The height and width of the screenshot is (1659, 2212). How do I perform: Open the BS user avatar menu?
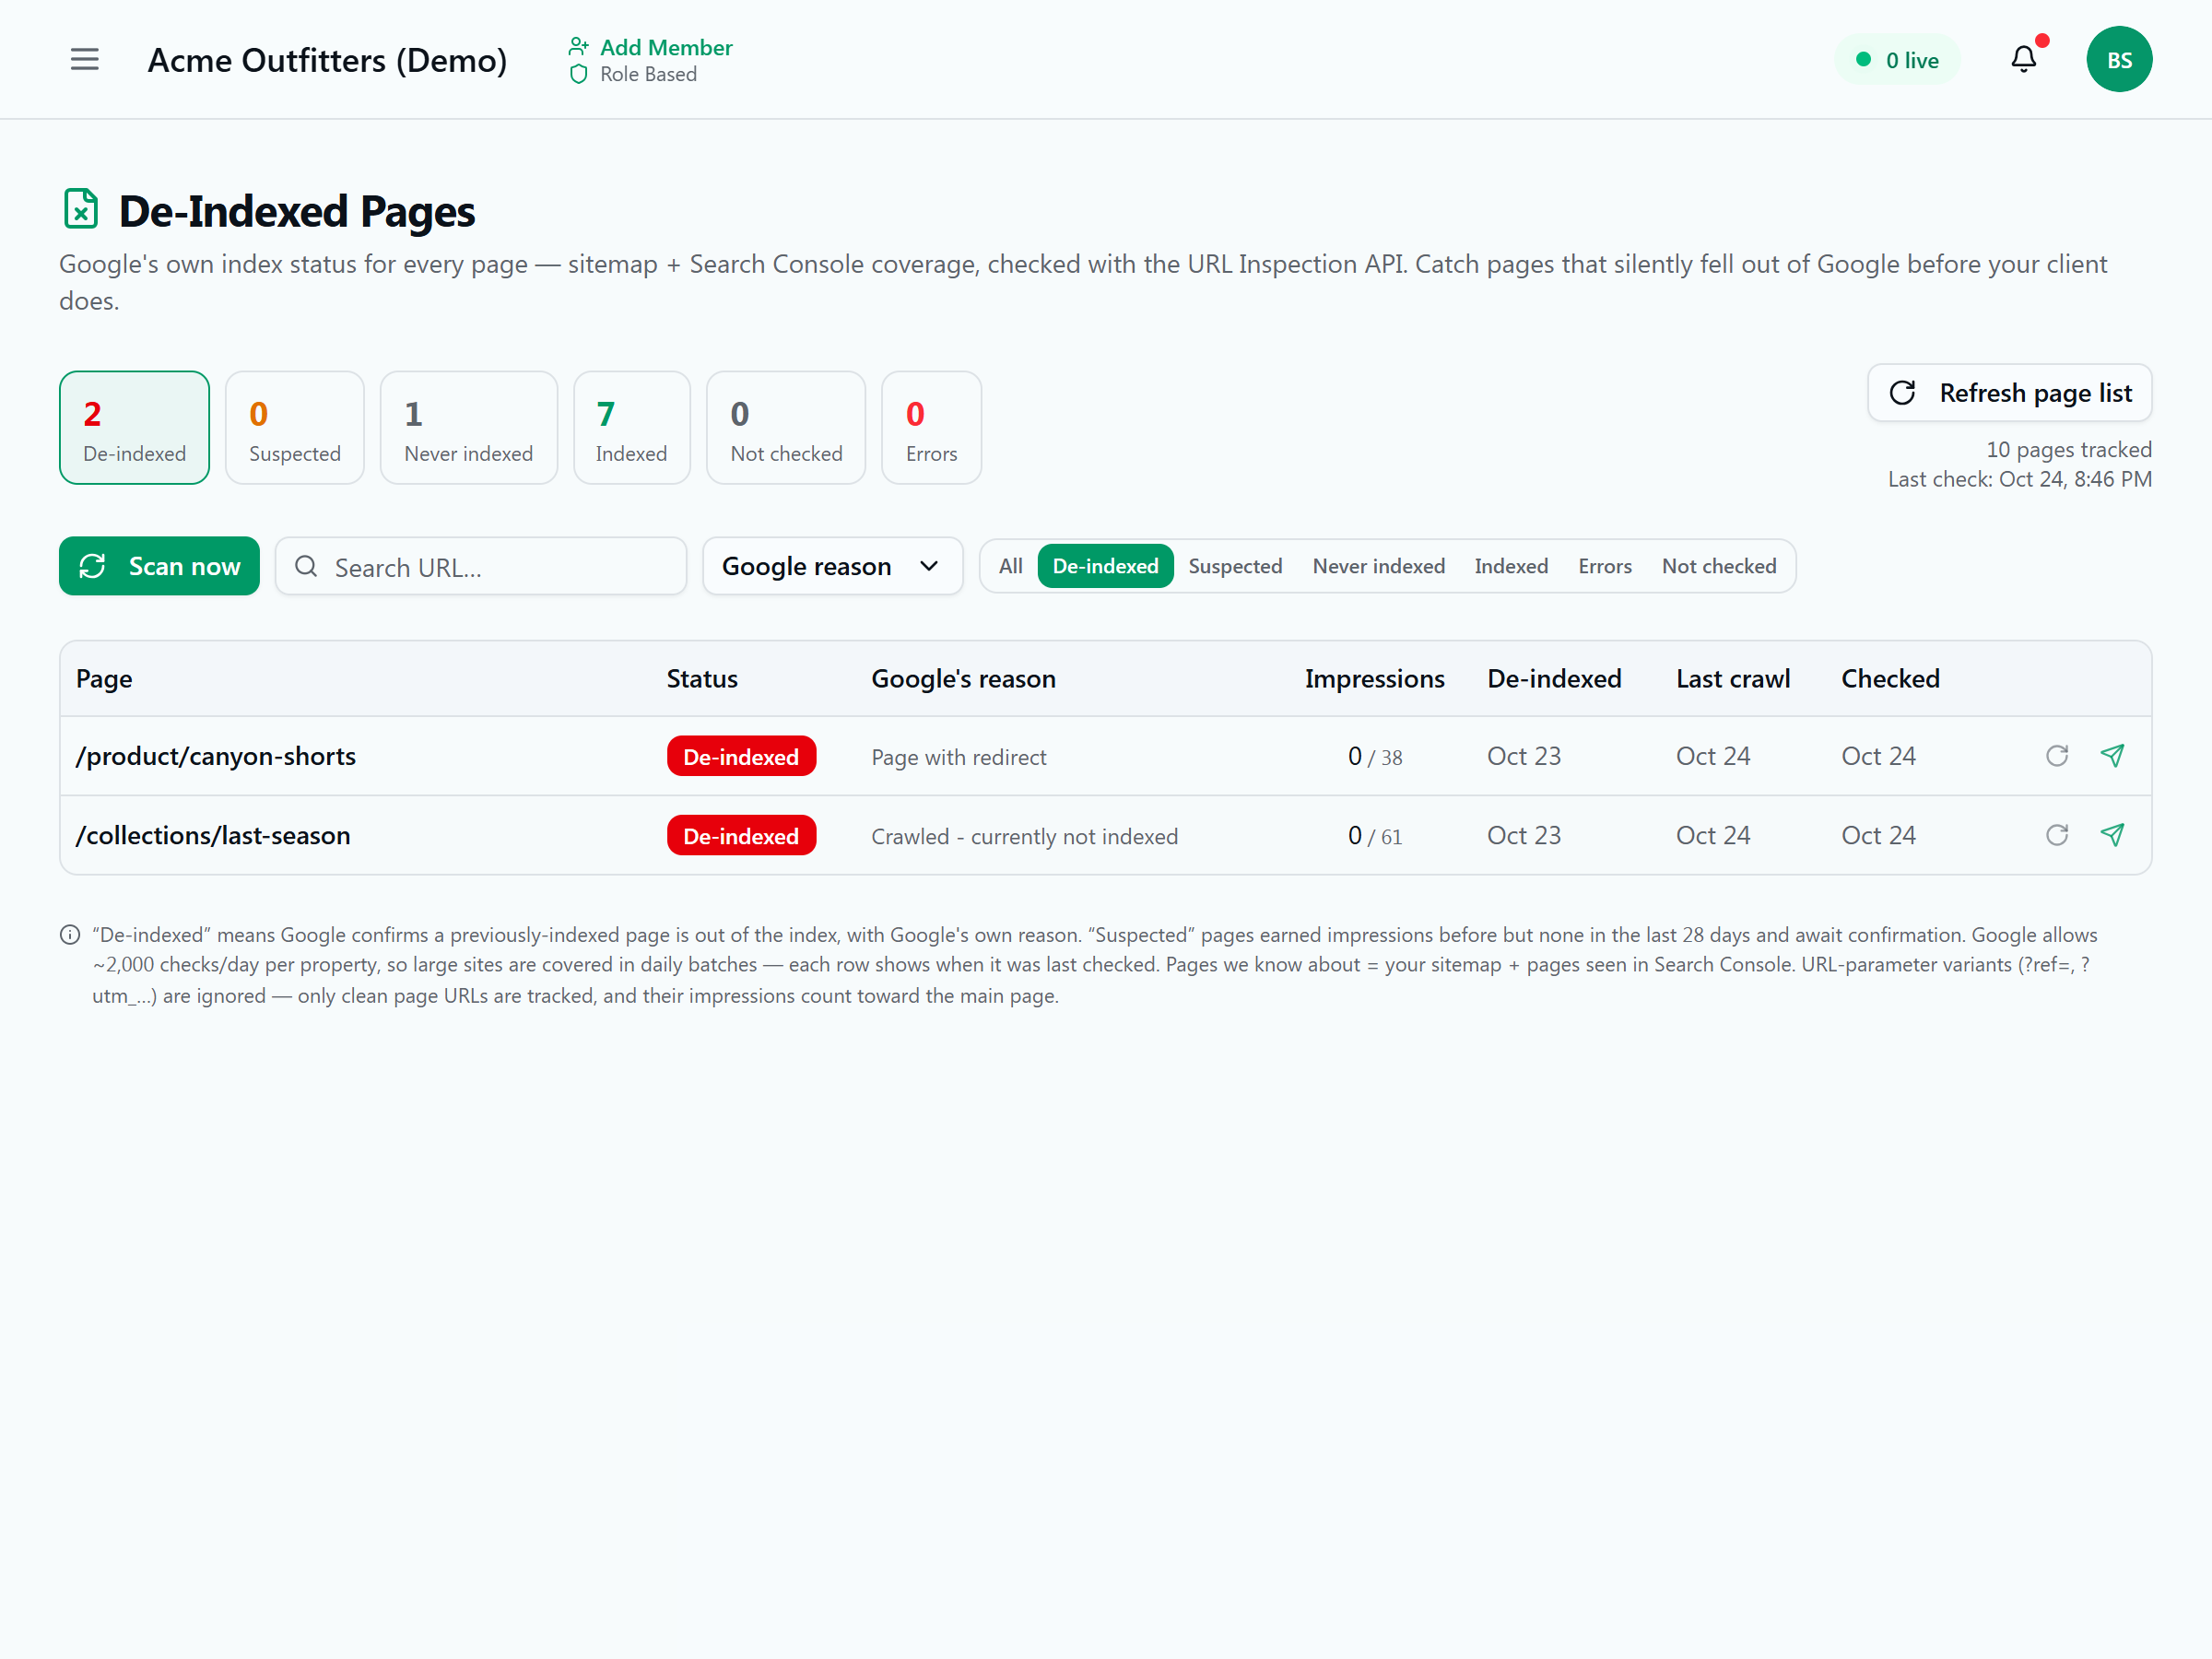(2119, 59)
